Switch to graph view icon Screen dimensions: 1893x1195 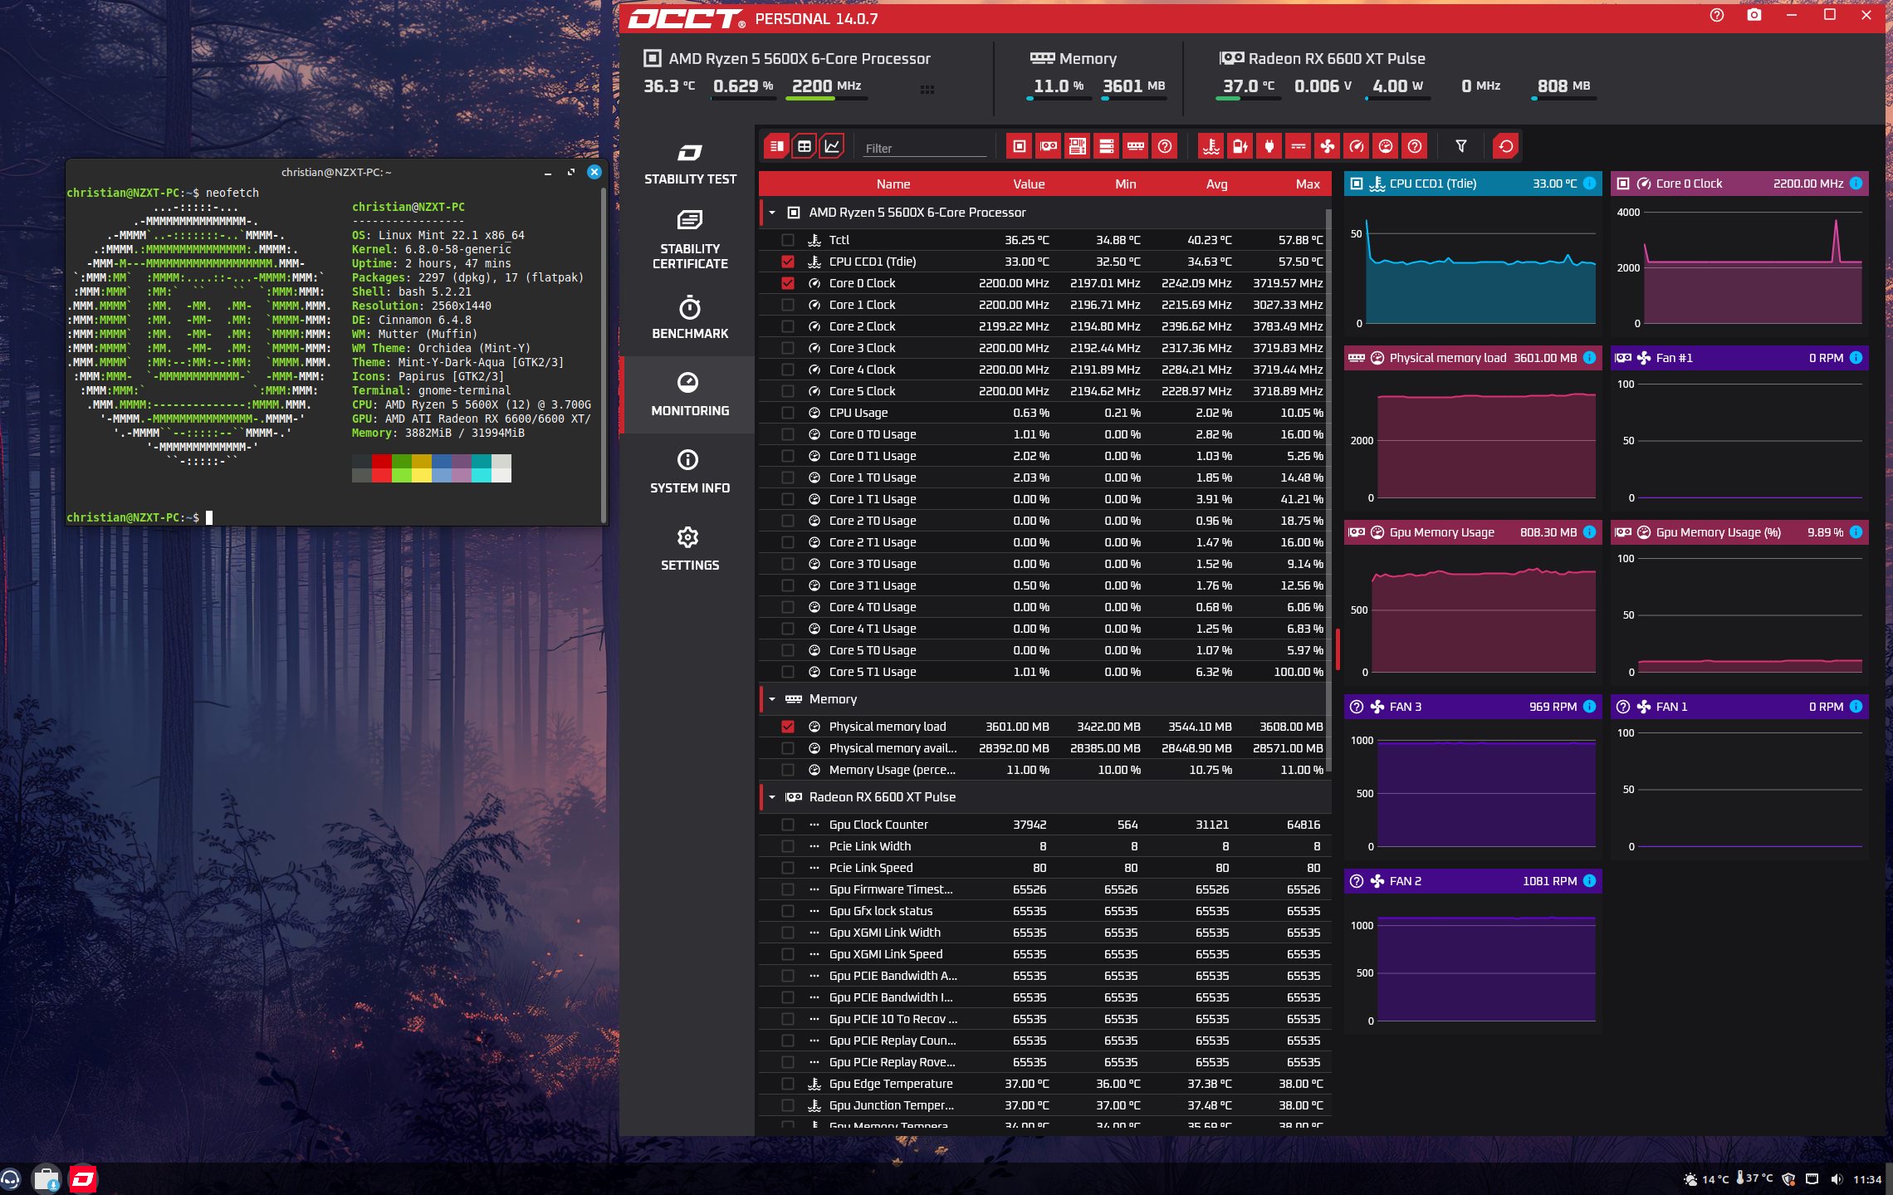click(832, 147)
